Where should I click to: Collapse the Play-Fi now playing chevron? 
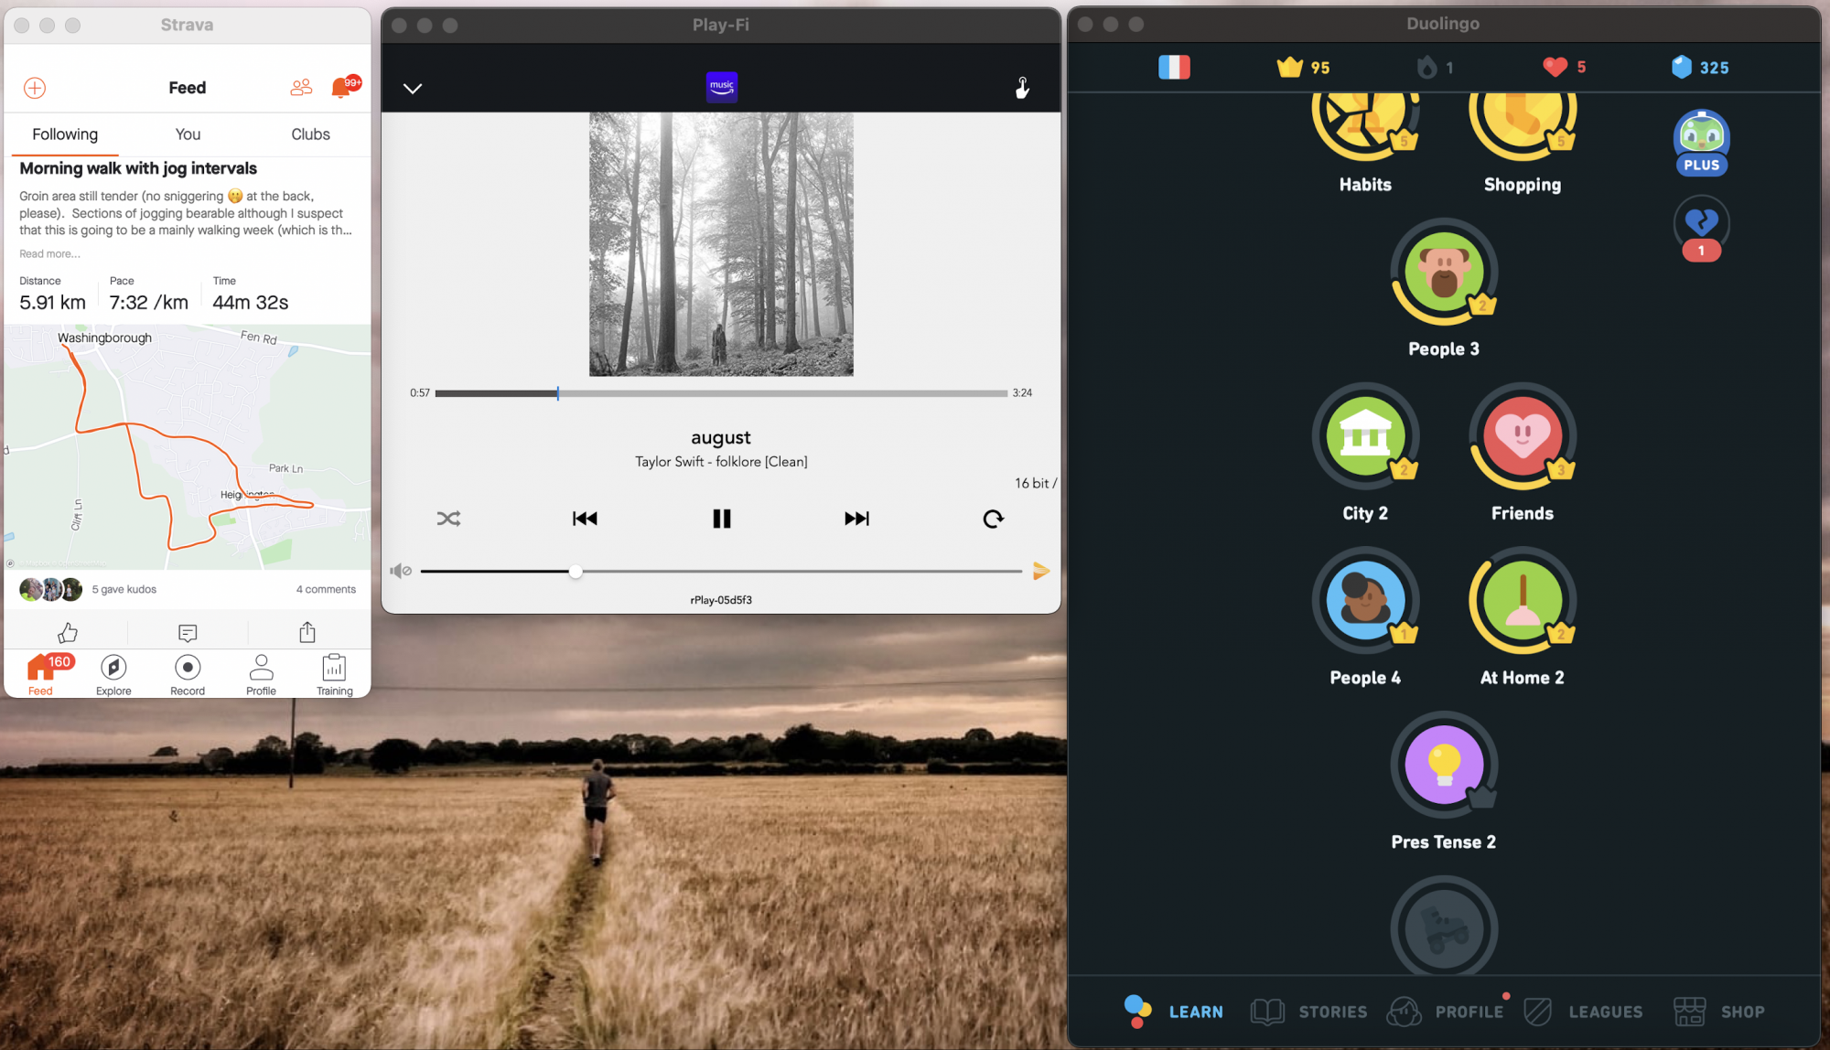413,89
